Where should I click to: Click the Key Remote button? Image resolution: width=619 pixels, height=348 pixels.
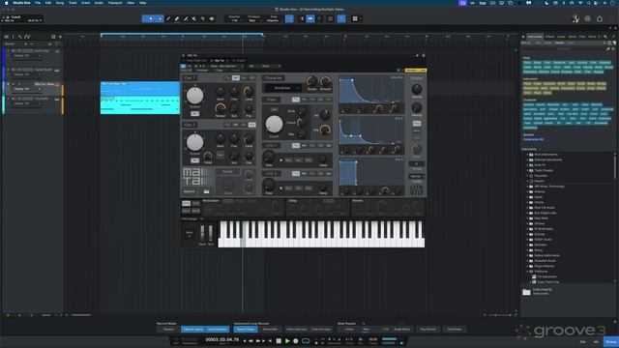[x=427, y=329]
